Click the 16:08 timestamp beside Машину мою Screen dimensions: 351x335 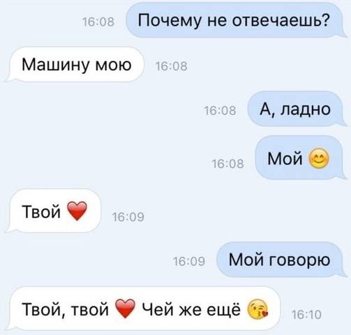pos(171,66)
